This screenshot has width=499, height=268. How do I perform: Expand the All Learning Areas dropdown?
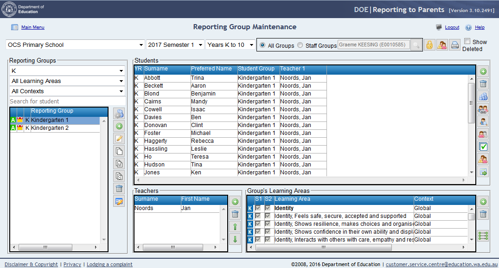coord(68,81)
